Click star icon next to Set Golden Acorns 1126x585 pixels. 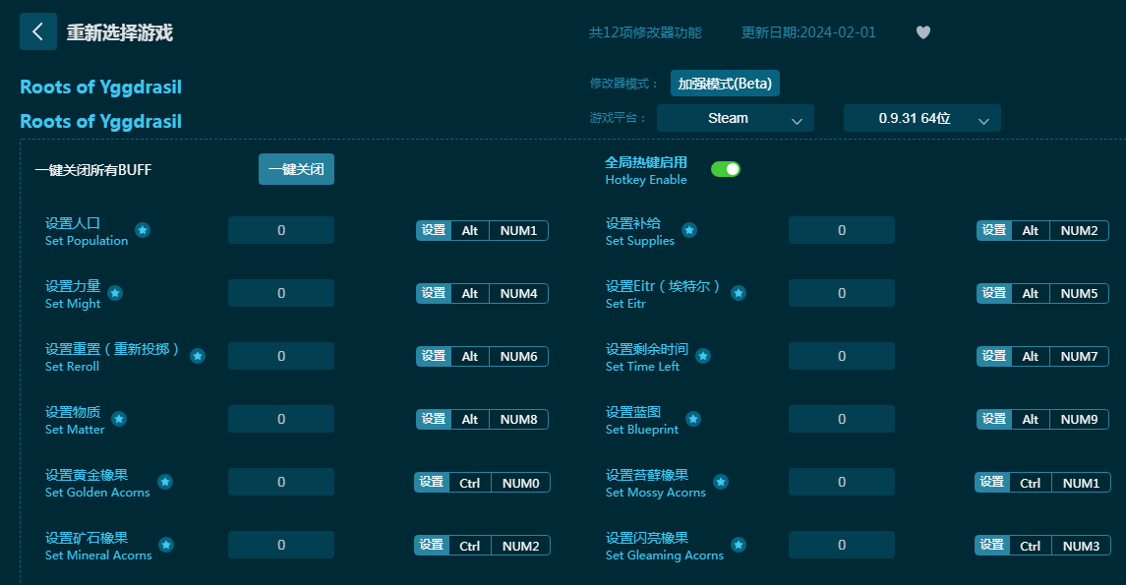pos(165,482)
